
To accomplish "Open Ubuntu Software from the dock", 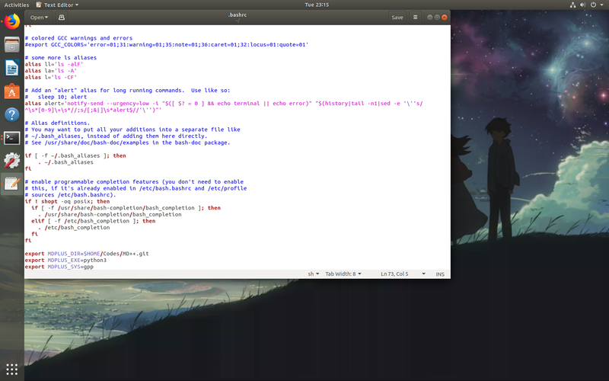I will pos(12,91).
